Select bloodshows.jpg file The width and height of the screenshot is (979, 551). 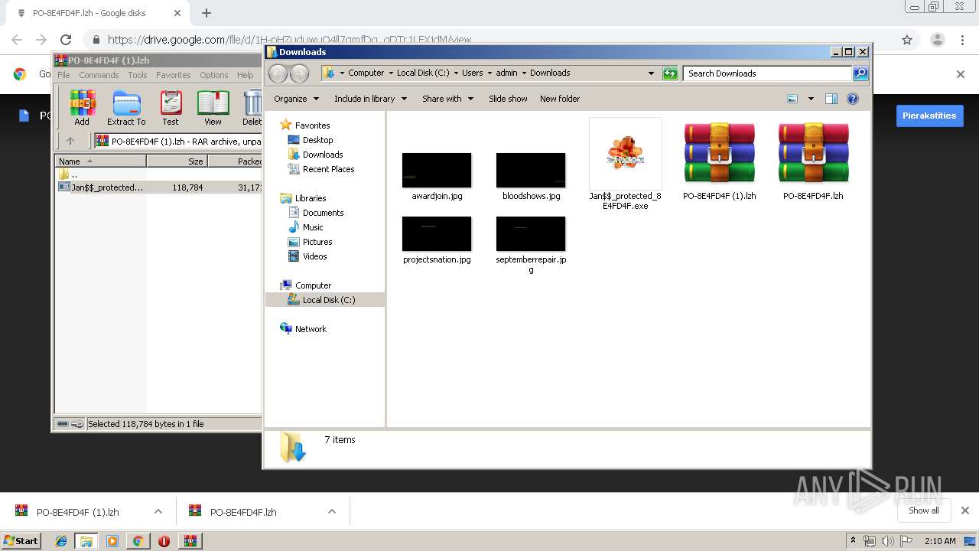[531, 177]
